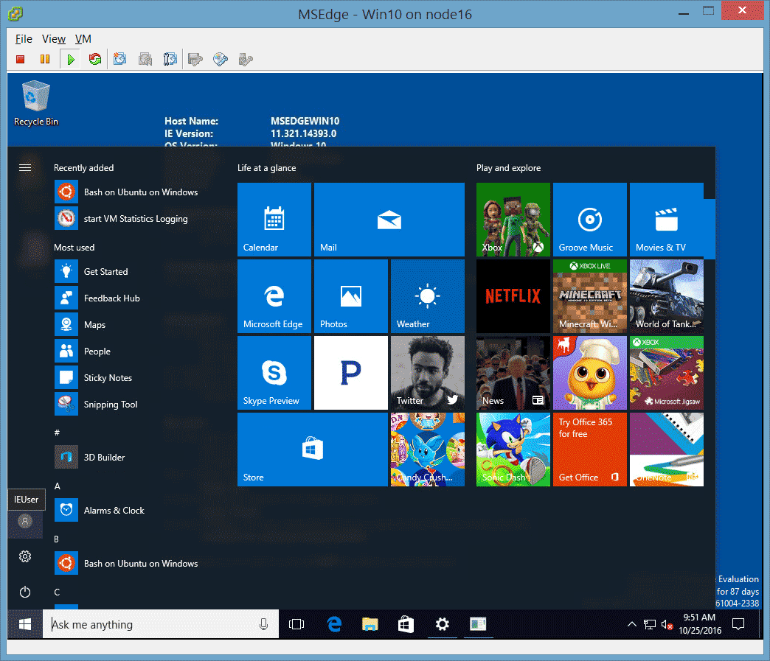Jump to apps via letter A header
The width and height of the screenshot is (770, 661).
tap(58, 486)
